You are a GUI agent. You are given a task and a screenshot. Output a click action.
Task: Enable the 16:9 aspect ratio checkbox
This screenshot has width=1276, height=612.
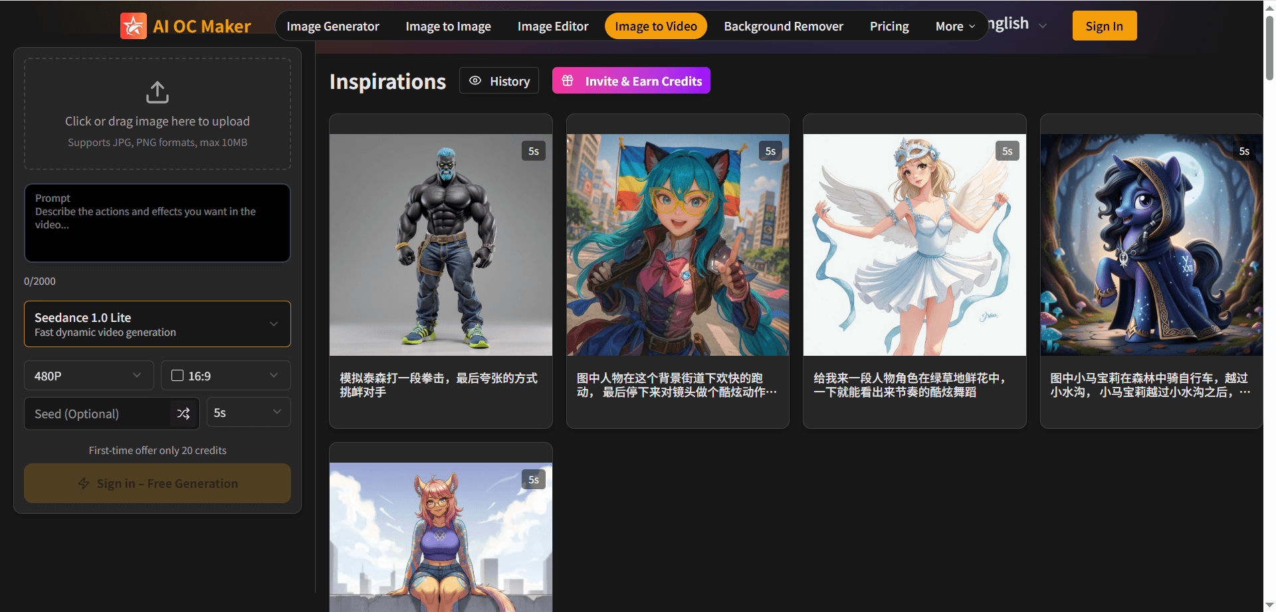177,375
